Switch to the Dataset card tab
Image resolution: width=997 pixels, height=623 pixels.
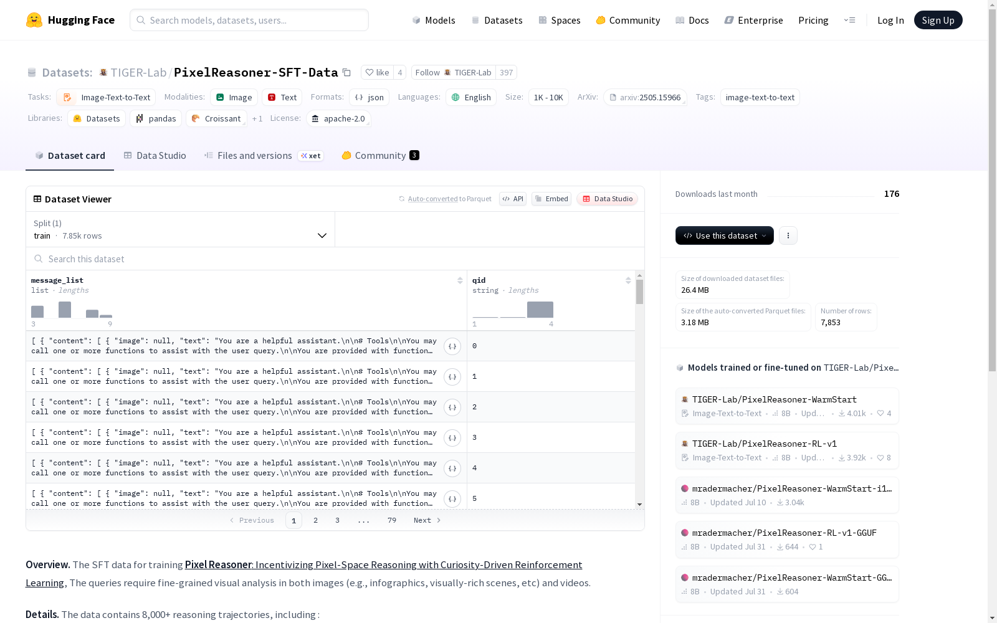click(70, 156)
